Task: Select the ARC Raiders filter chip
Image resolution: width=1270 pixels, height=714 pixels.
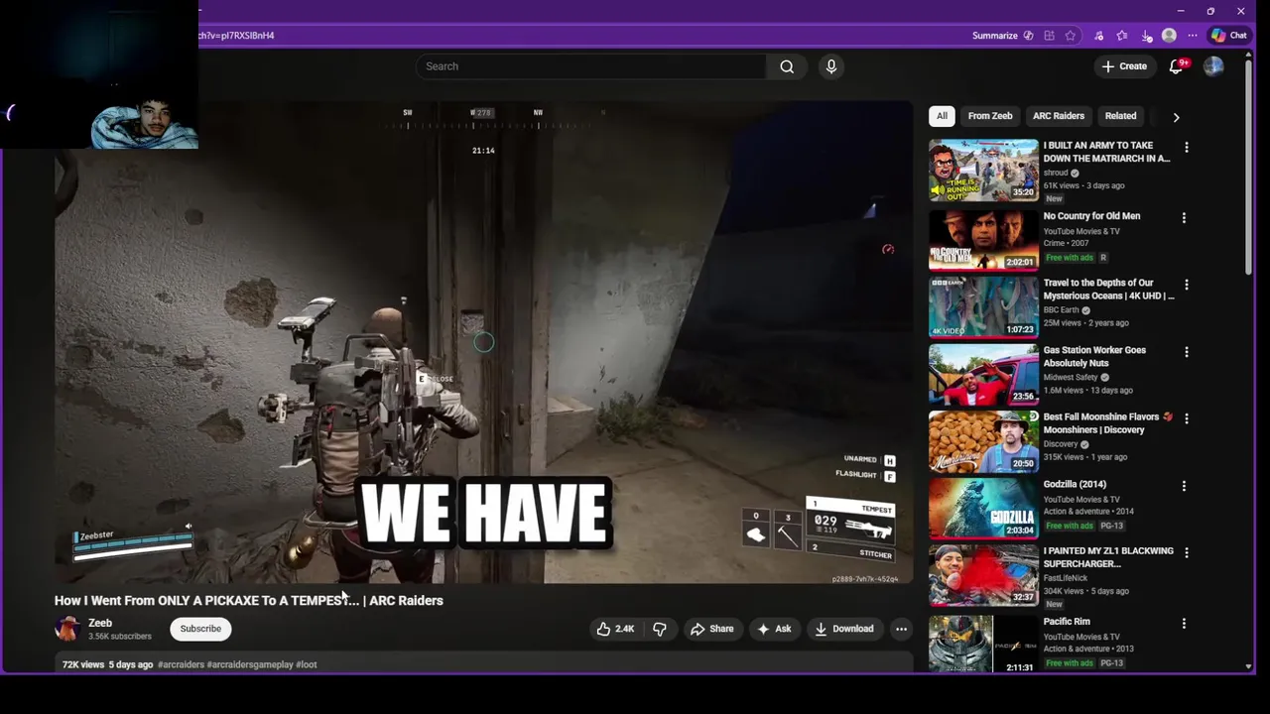Action: tap(1059, 116)
